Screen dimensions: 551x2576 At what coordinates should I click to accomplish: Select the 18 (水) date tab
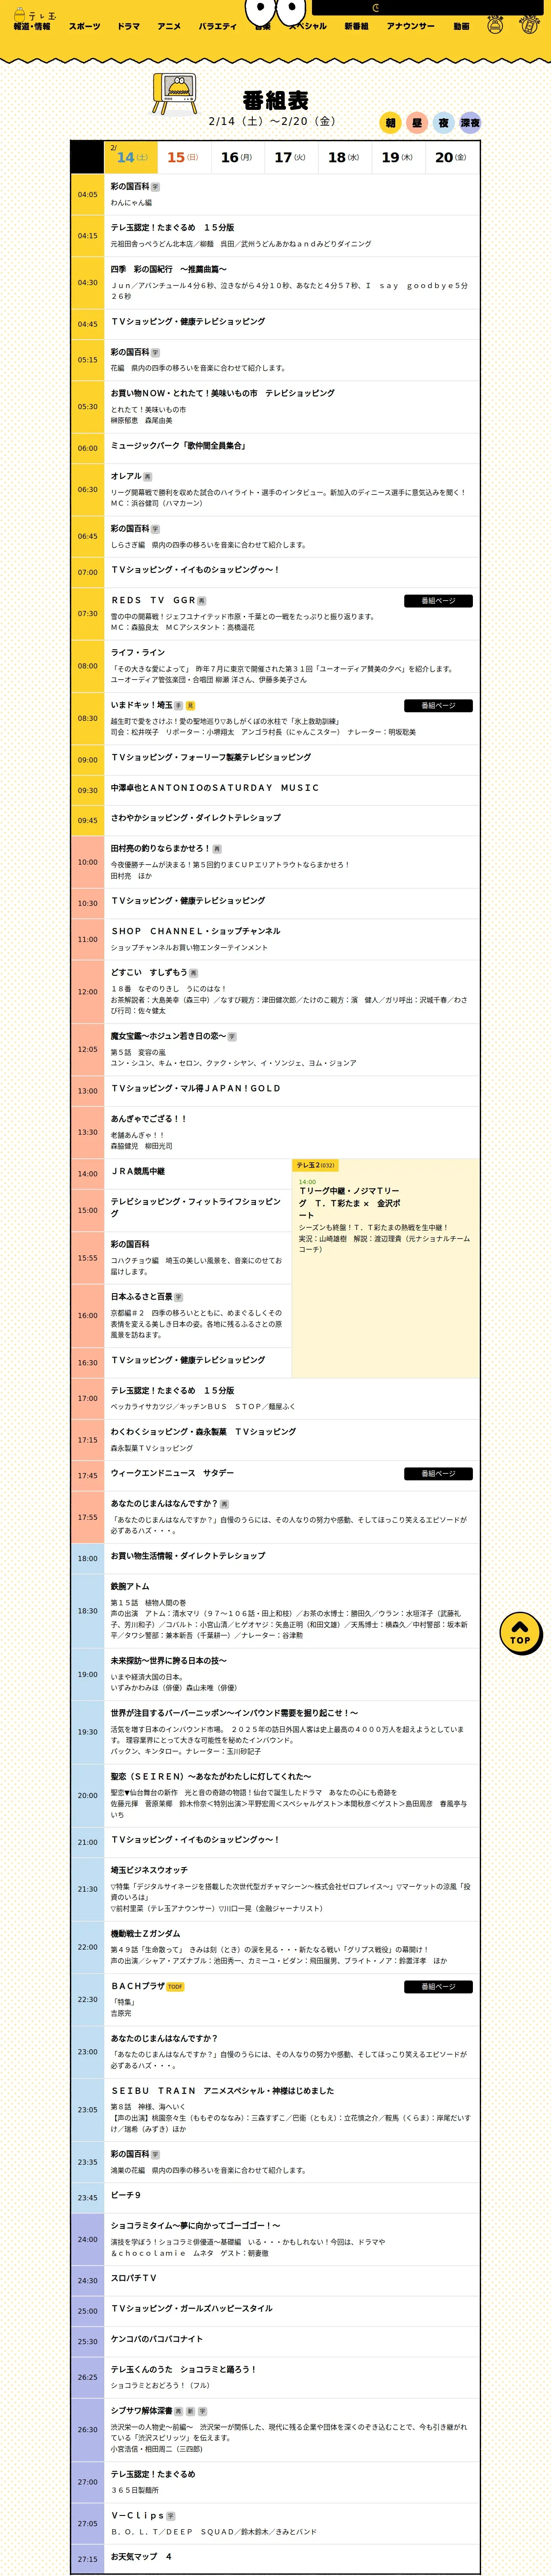tap(345, 157)
